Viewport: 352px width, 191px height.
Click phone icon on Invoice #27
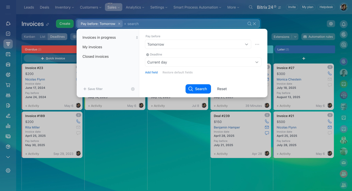(330, 74)
